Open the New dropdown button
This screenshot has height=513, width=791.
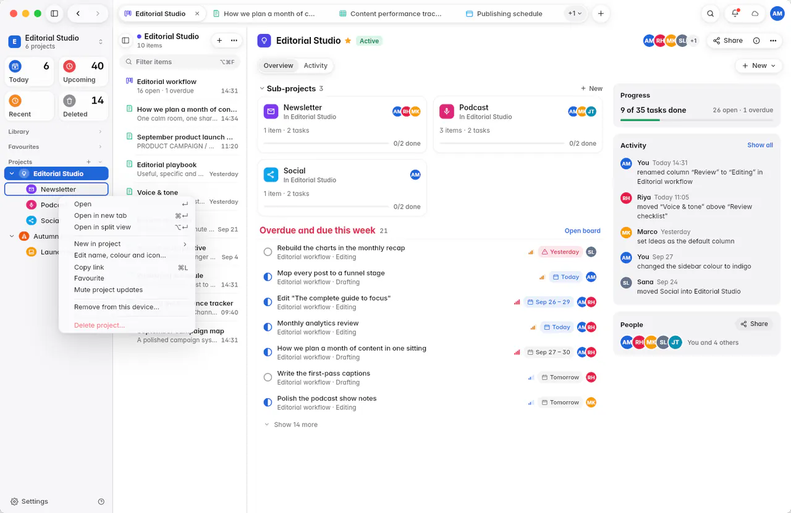click(758, 65)
